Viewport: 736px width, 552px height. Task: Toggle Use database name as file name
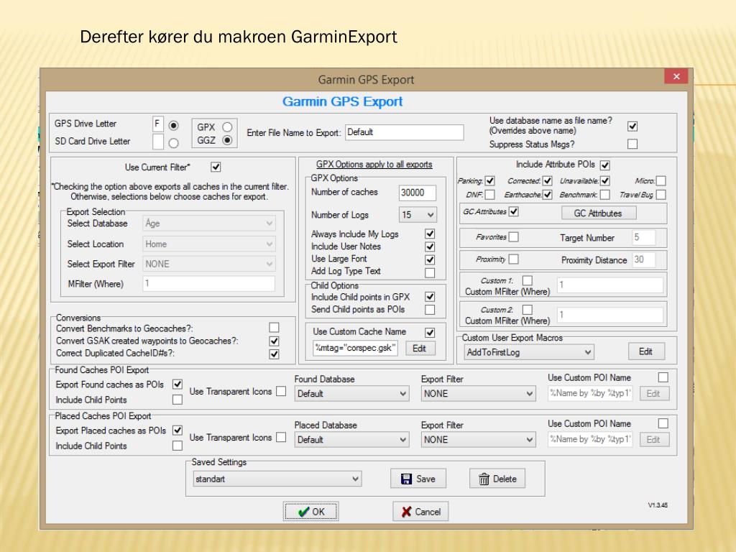(x=632, y=126)
